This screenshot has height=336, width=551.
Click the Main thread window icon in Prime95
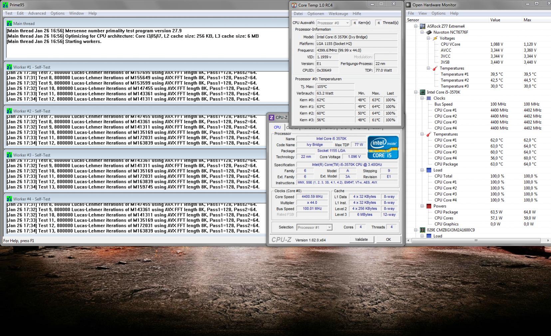pyautogui.click(x=9, y=23)
